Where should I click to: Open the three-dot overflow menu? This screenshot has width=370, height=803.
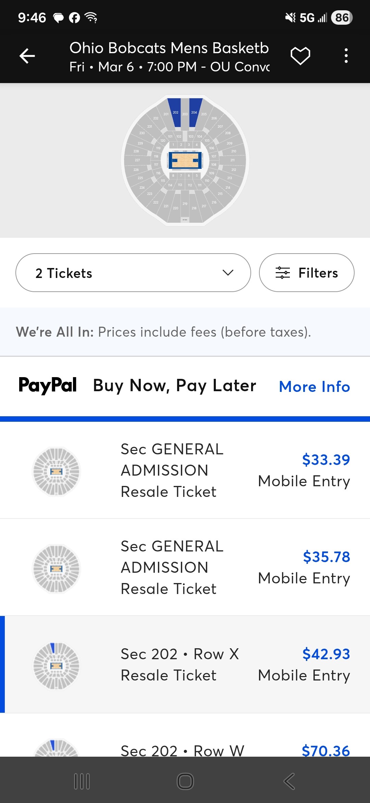(x=346, y=56)
